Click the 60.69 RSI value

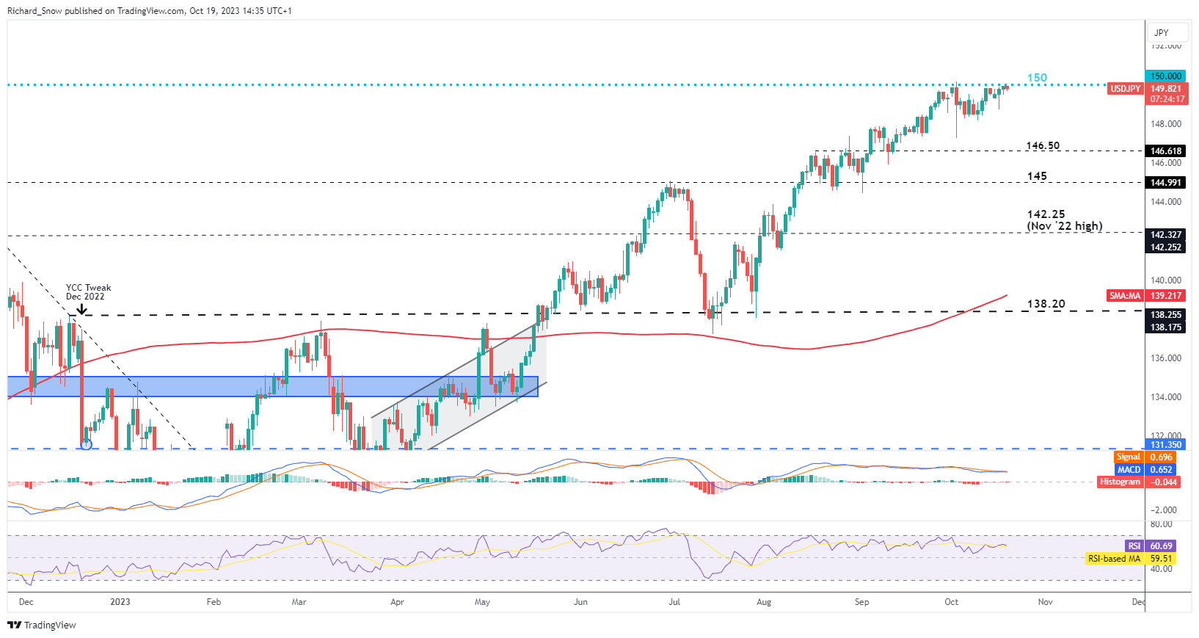click(1161, 546)
